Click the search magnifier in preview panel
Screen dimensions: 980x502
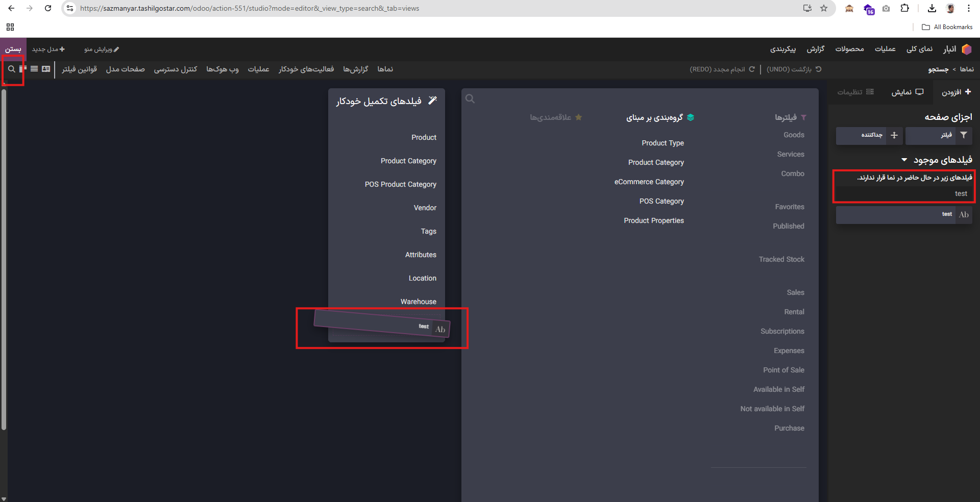470,99
